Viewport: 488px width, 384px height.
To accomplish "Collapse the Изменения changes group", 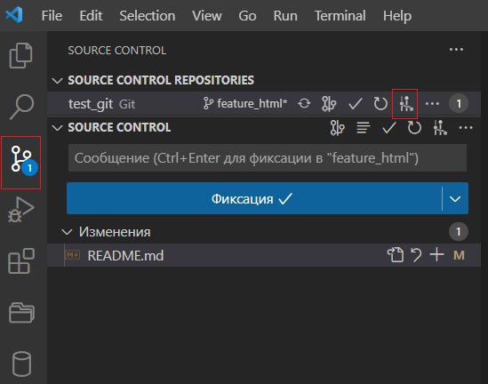I will [x=67, y=232].
